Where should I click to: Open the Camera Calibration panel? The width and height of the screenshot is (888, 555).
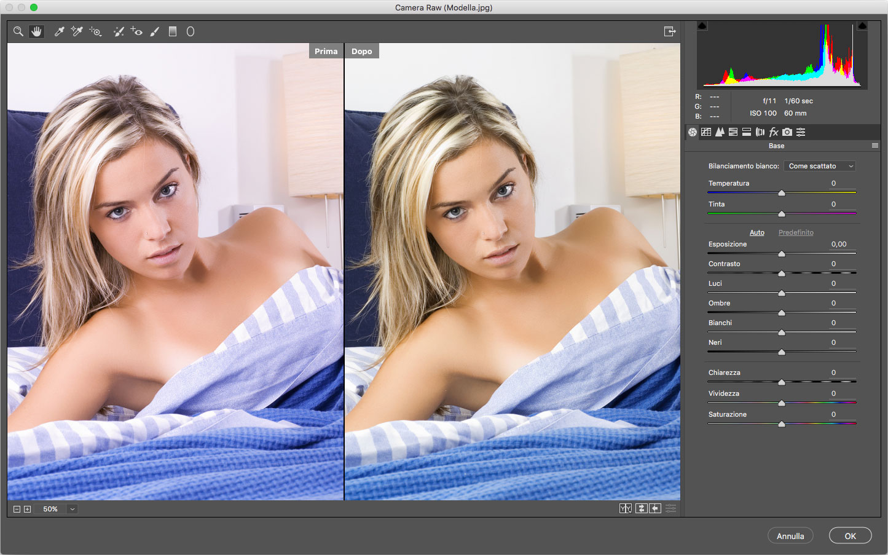pyautogui.click(x=787, y=132)
